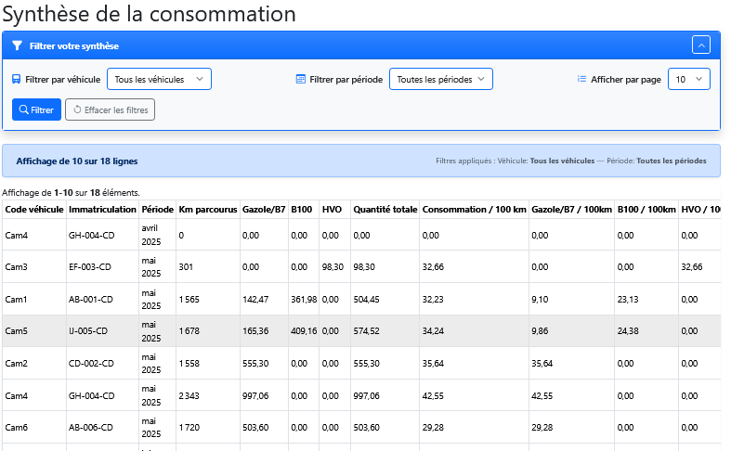Viewport: 731px width, 451px height.
Task: Click the Gazole/B7 column header
Action: point(263,210)
